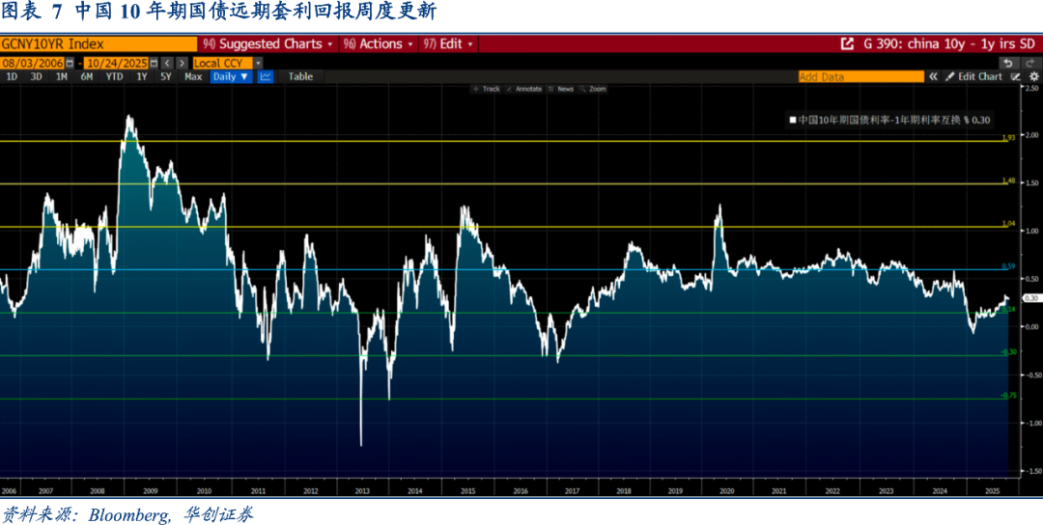Click the -1.50 y-axis value
Screen dimensions: 1043x525
1031,471
